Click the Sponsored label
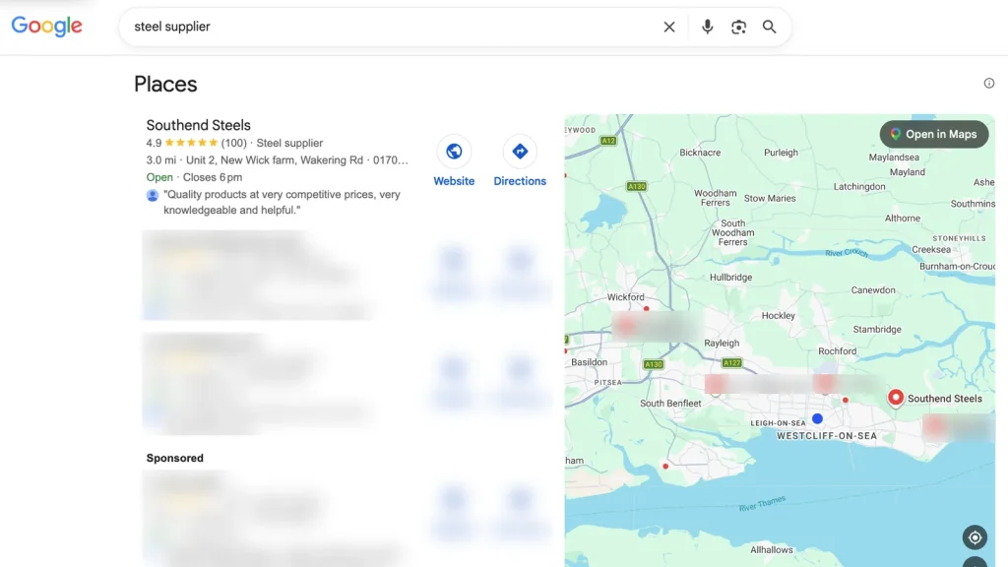This screenshot has width=1008, height=567. (175, 458)
